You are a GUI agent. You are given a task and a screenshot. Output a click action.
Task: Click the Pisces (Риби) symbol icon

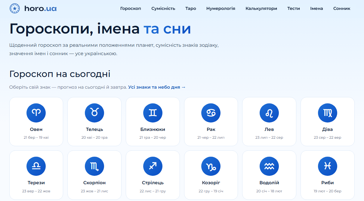coord(328,166)
